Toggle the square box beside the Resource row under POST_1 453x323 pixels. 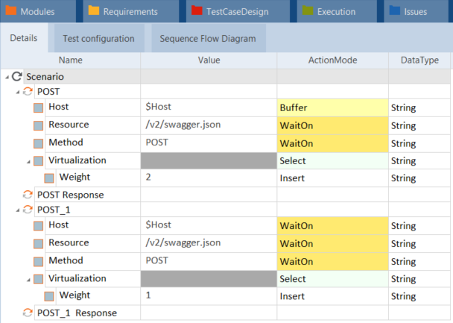point(39,243)
